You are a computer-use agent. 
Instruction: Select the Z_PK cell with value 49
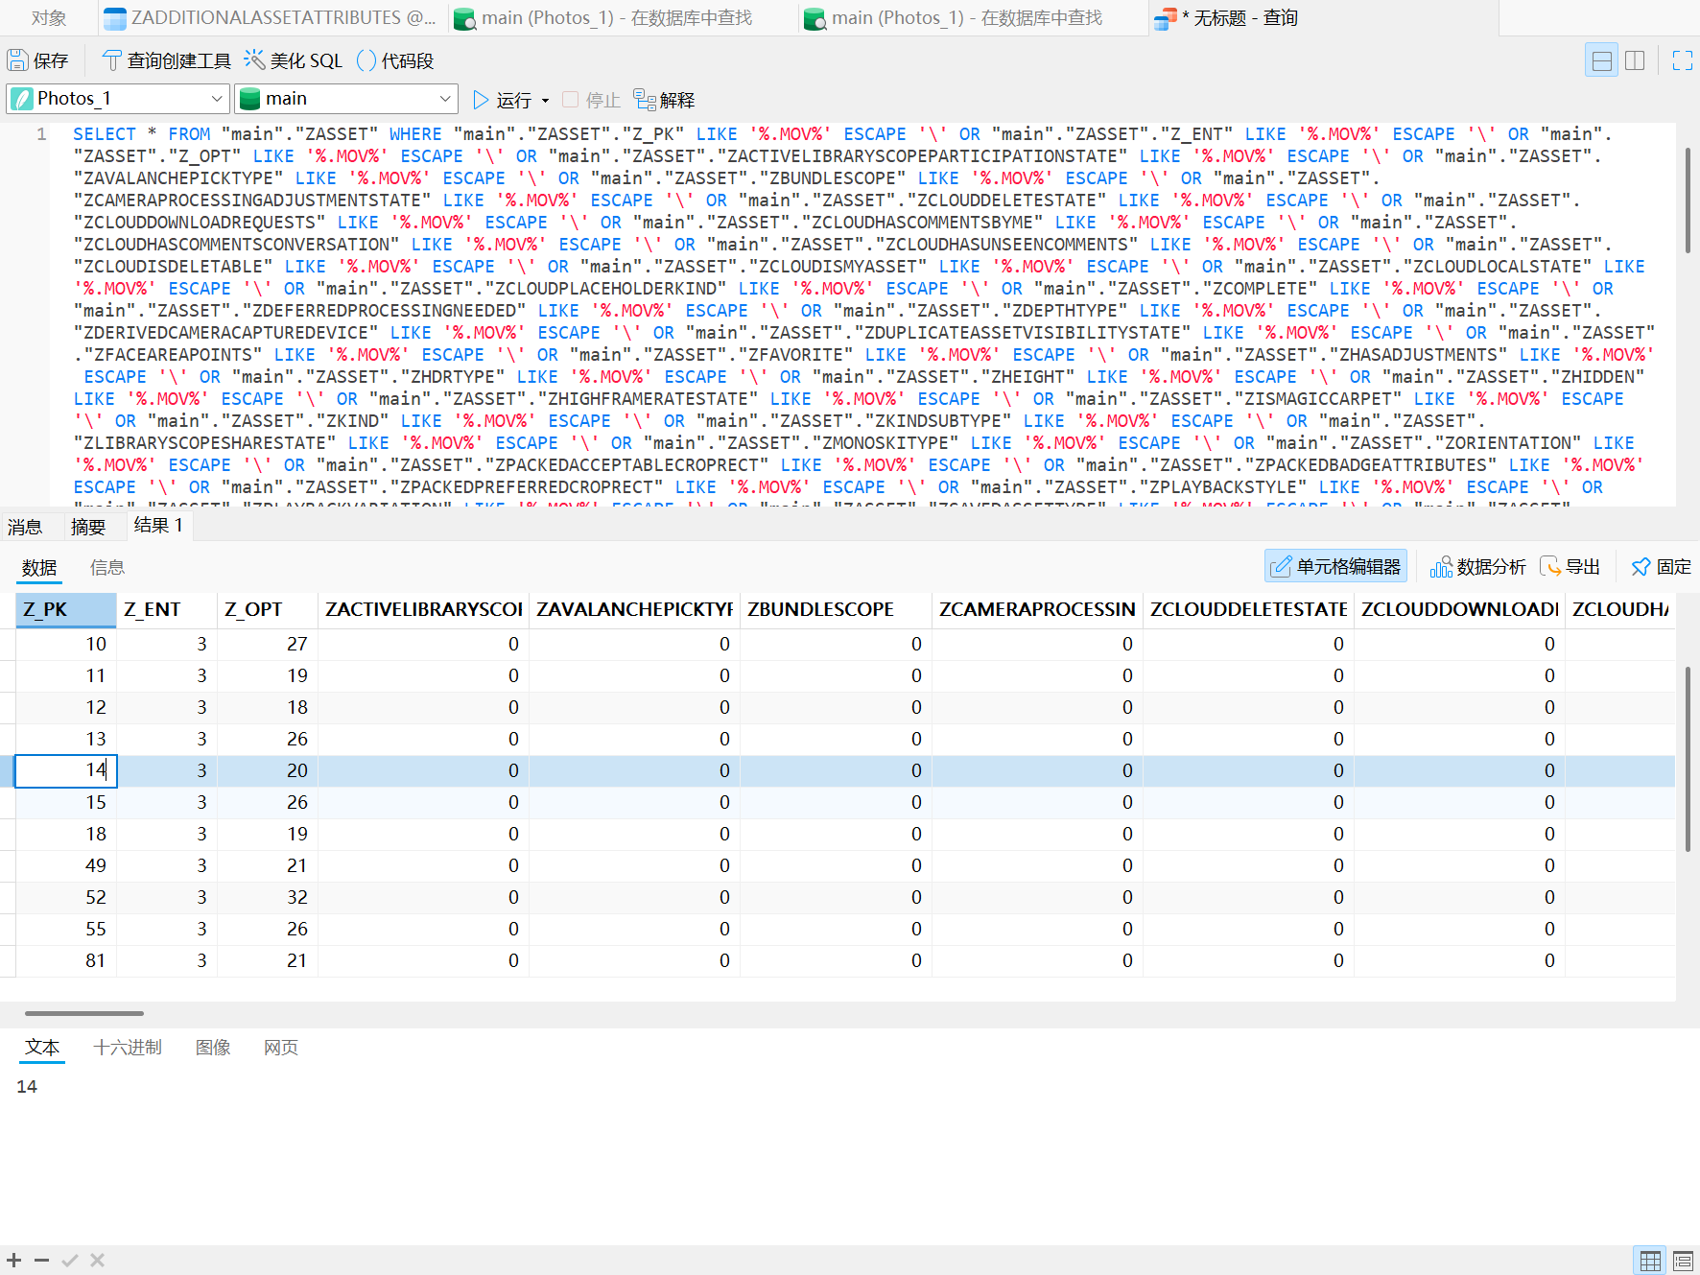point(66,865)
